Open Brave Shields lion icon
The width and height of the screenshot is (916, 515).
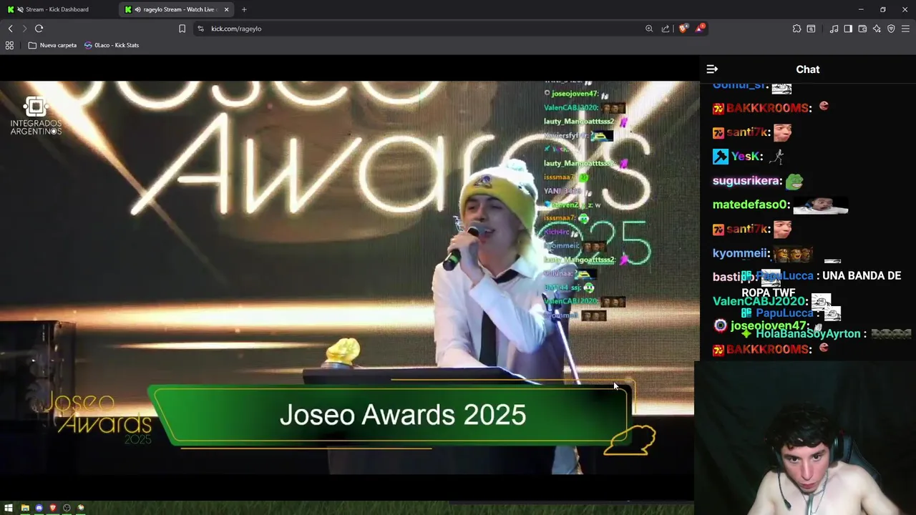coord(683,29)
